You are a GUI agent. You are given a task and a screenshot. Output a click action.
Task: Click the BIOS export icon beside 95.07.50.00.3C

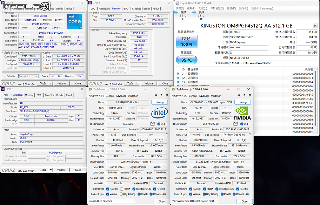[x=236, y=124]
